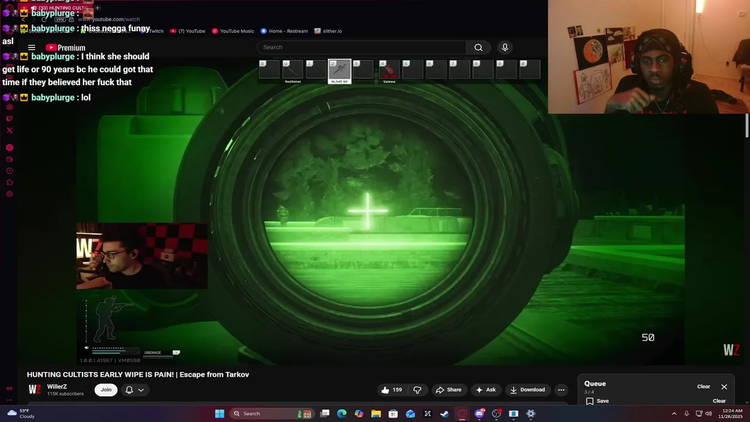This screenshot has width=750, height=422.
Task: Download the video
Action: tap(527, 390)
